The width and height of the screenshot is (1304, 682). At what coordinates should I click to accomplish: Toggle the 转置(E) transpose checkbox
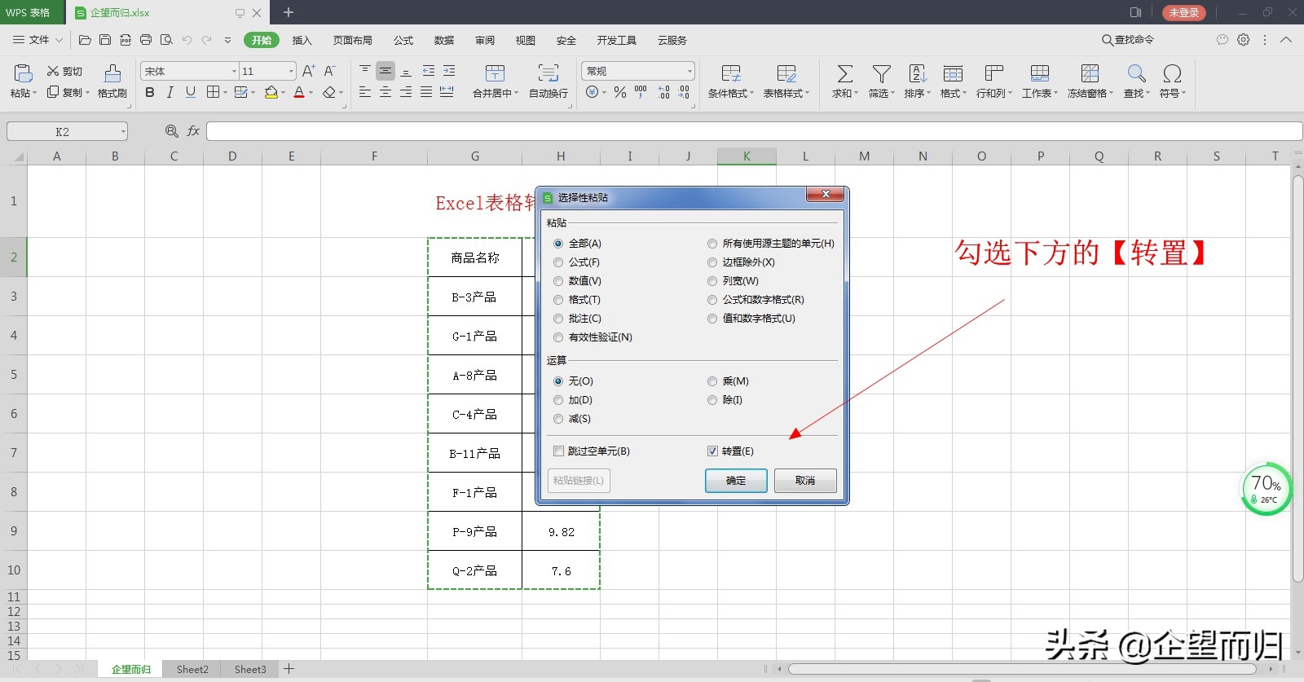(712, 451)
